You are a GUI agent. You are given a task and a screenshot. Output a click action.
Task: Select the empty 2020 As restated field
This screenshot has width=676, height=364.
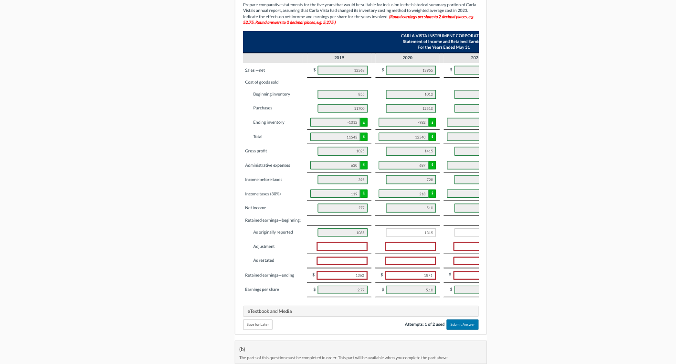tap(411, 261)
